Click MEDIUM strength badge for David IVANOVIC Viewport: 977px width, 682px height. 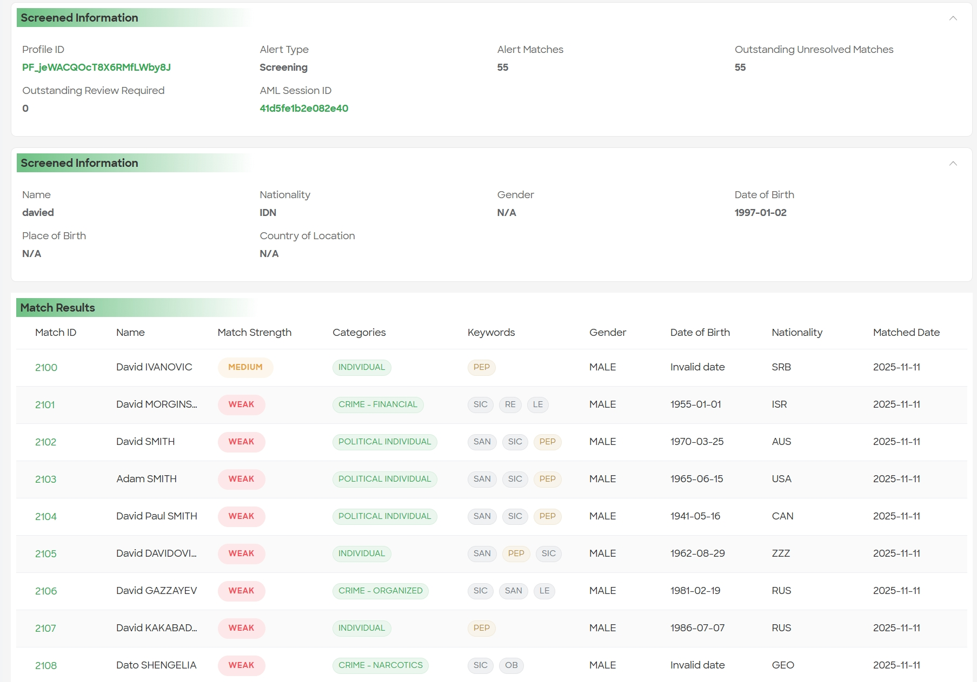(245, 367)
